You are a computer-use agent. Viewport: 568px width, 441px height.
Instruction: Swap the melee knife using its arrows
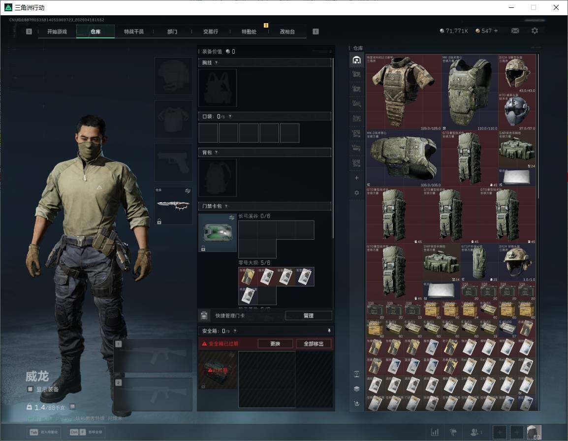188,191
